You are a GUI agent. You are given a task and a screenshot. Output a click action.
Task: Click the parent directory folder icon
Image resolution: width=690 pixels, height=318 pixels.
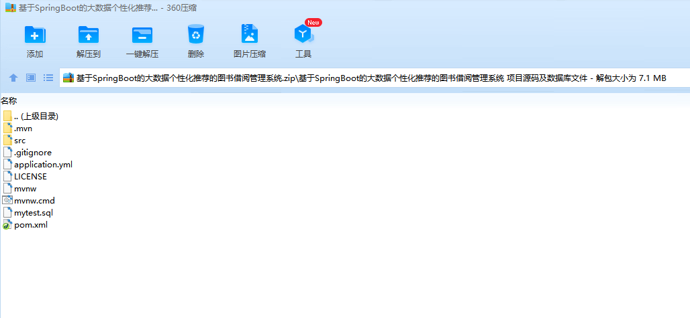pos(7,116)
